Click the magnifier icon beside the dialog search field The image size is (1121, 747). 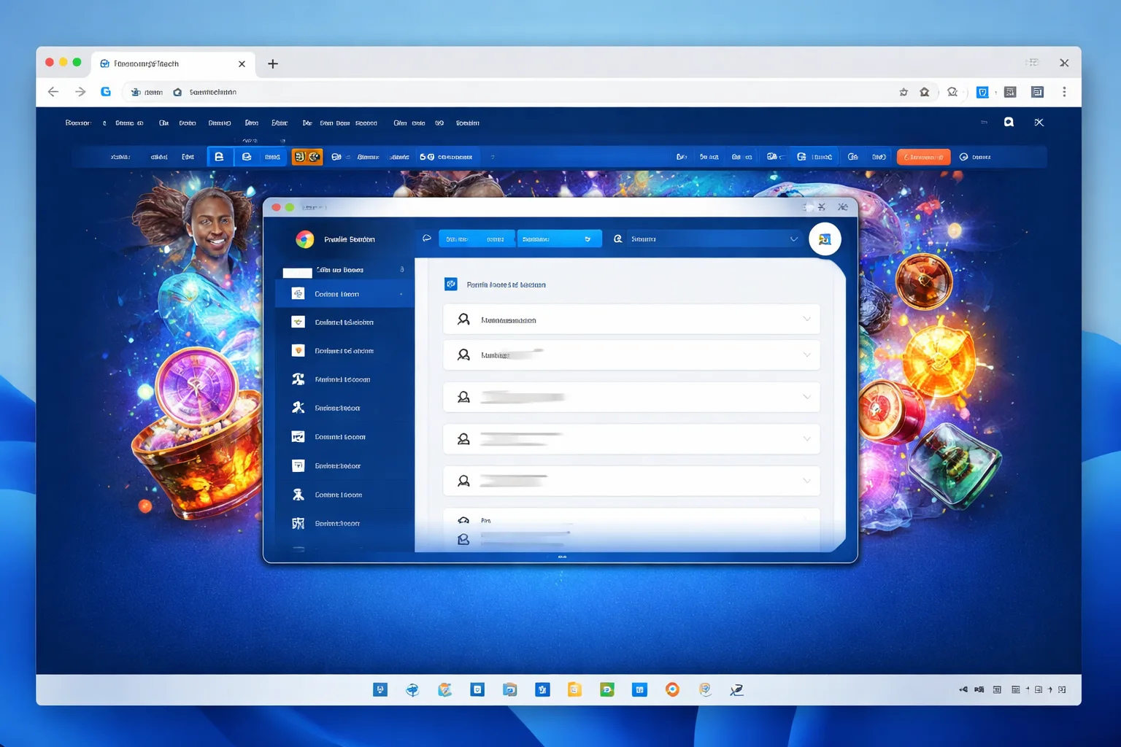tap(618, 239)
